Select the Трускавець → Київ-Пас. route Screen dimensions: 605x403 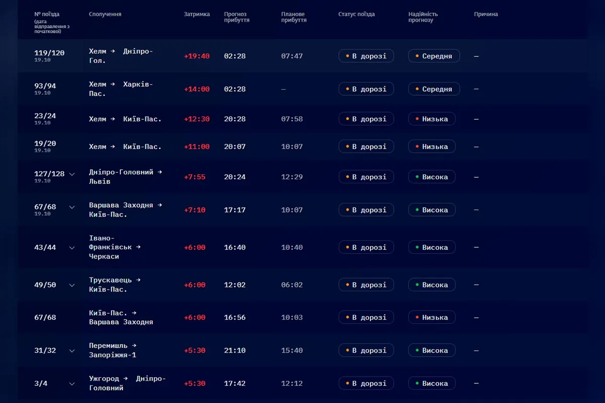[115, 285]
